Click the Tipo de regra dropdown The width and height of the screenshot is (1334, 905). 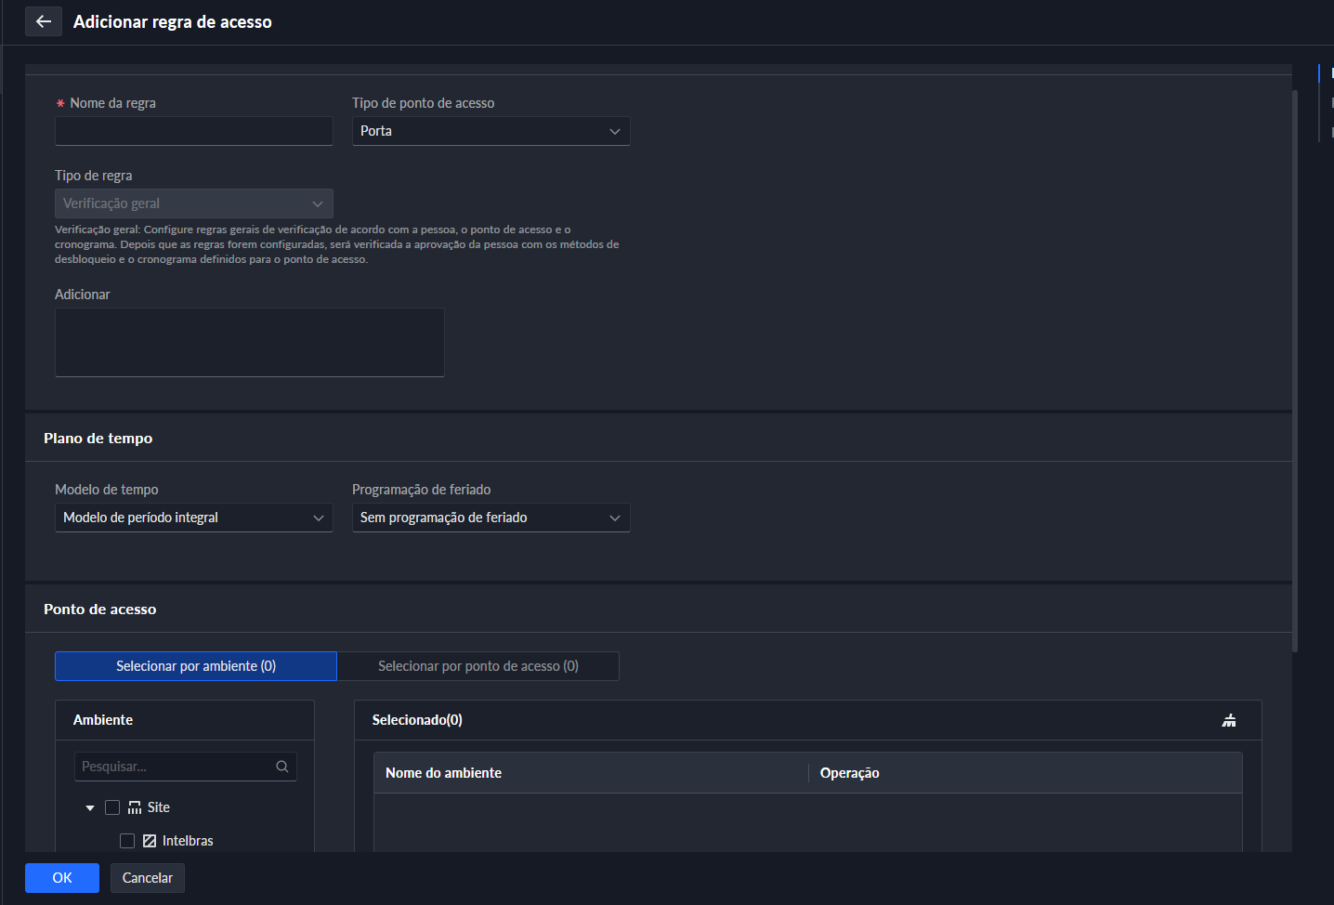[x=193, y=203]
